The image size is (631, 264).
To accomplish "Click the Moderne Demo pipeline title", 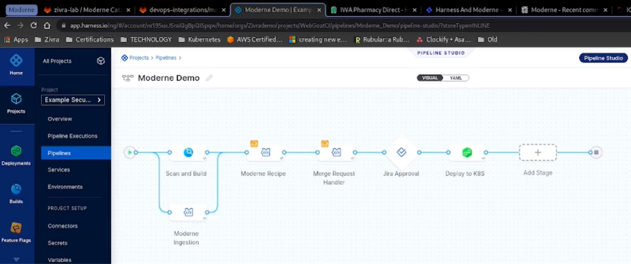I will (x=169, y=78).
